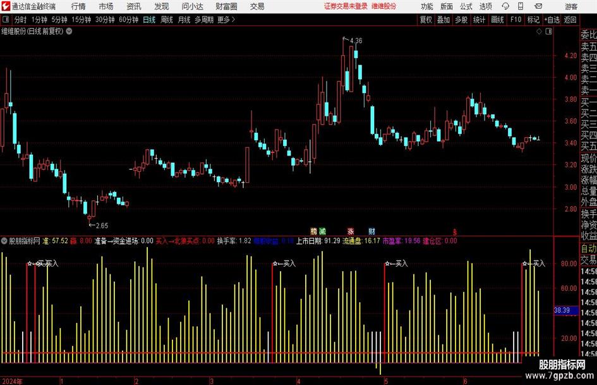
Task: Click the 叠加 overlay toolbar button
Action: (443, 20)
